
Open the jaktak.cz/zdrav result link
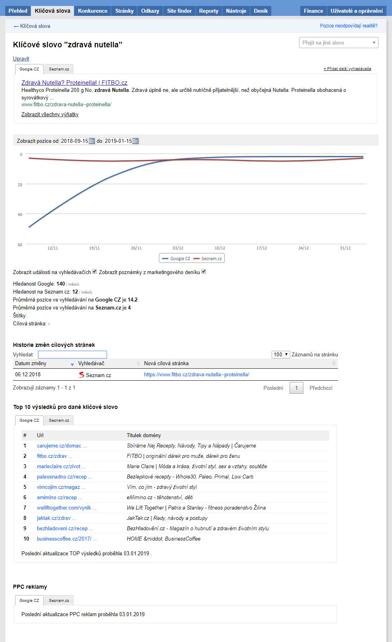(56, 518)
